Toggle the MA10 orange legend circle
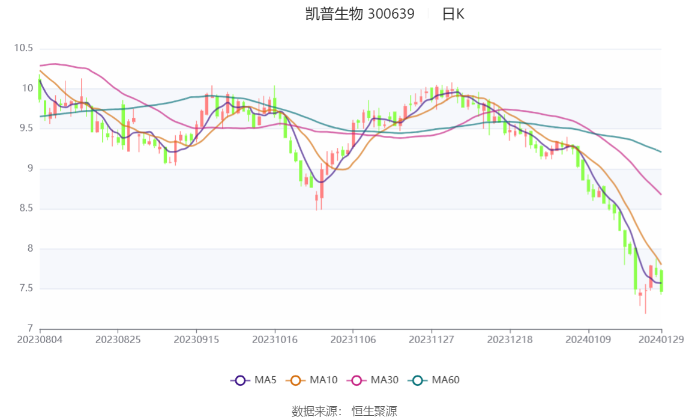The image size is (689, 420). (295, 380)
